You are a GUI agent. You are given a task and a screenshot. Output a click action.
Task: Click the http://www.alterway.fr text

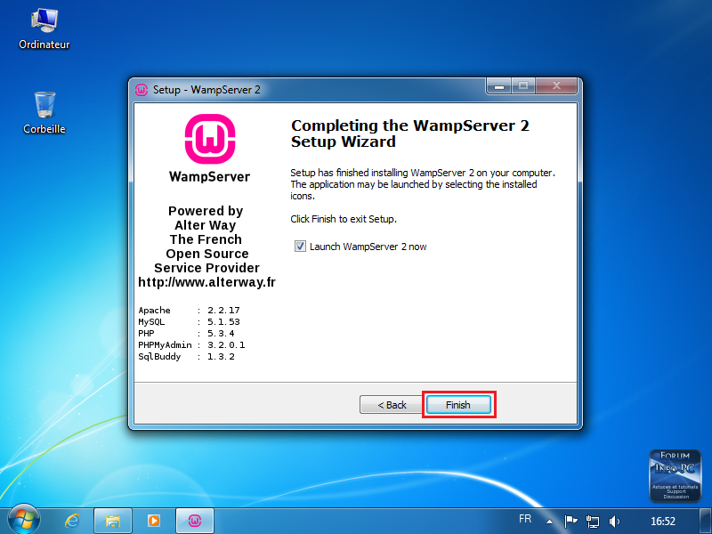click(207, 282)
